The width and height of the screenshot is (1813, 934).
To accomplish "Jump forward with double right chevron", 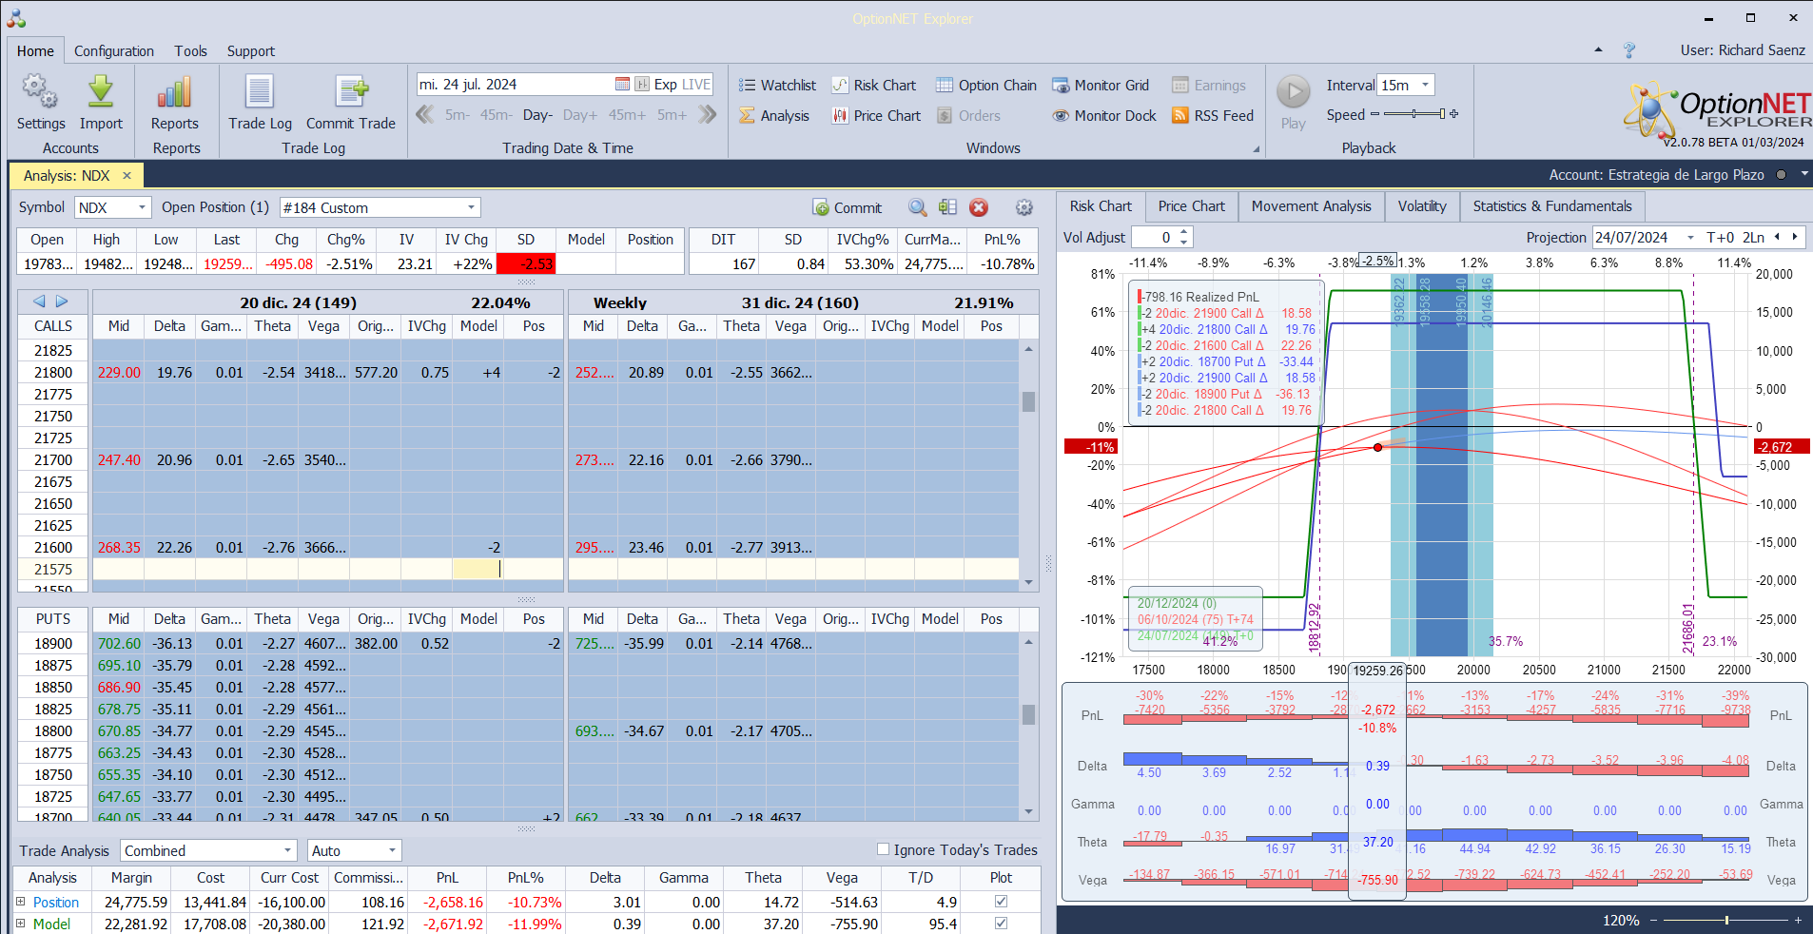I will click(707, 114).
